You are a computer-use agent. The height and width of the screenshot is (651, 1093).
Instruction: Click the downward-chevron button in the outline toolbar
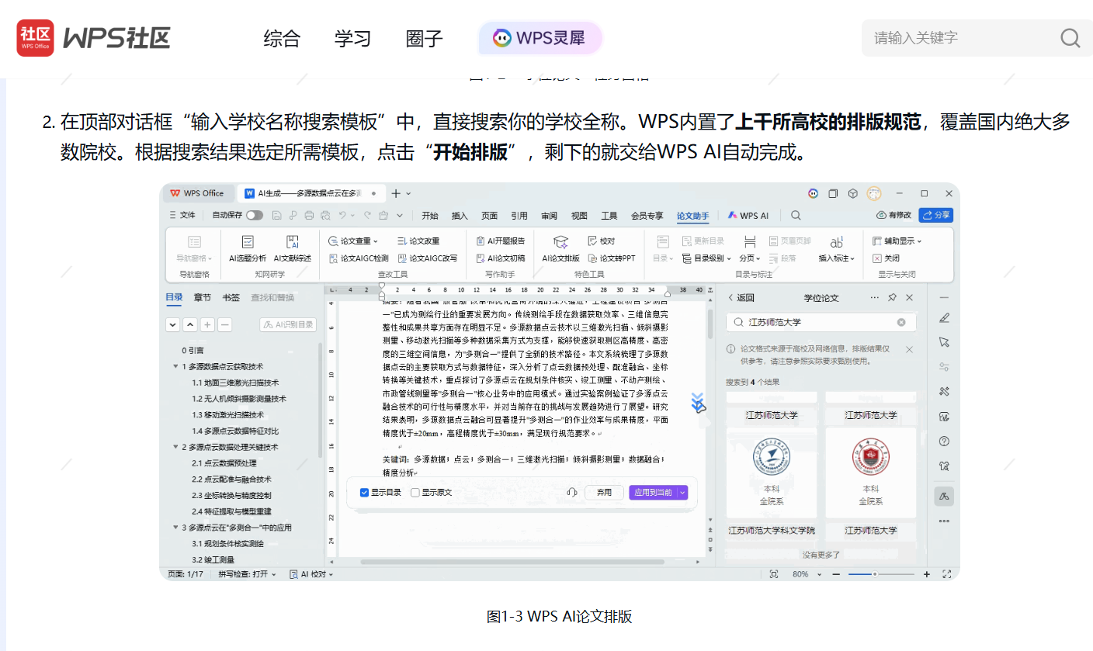172,325
